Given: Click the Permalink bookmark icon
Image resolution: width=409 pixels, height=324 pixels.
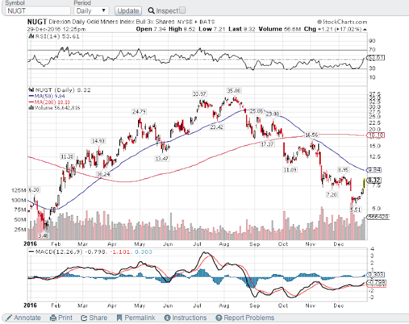Looking at the screenshot, I should [x=120, y=318].
